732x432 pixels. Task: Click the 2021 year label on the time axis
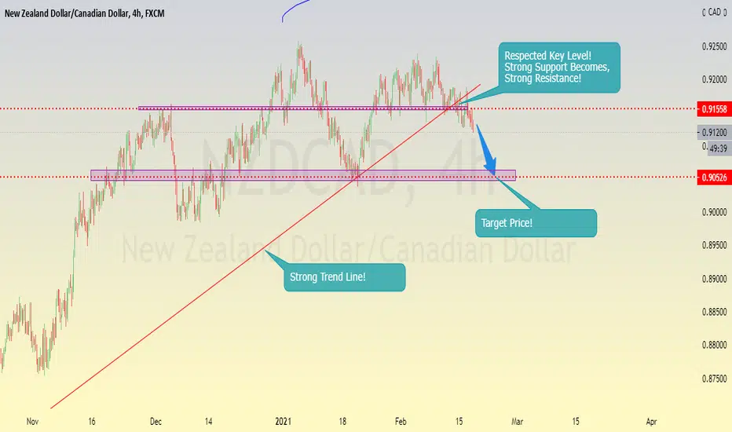284,422
